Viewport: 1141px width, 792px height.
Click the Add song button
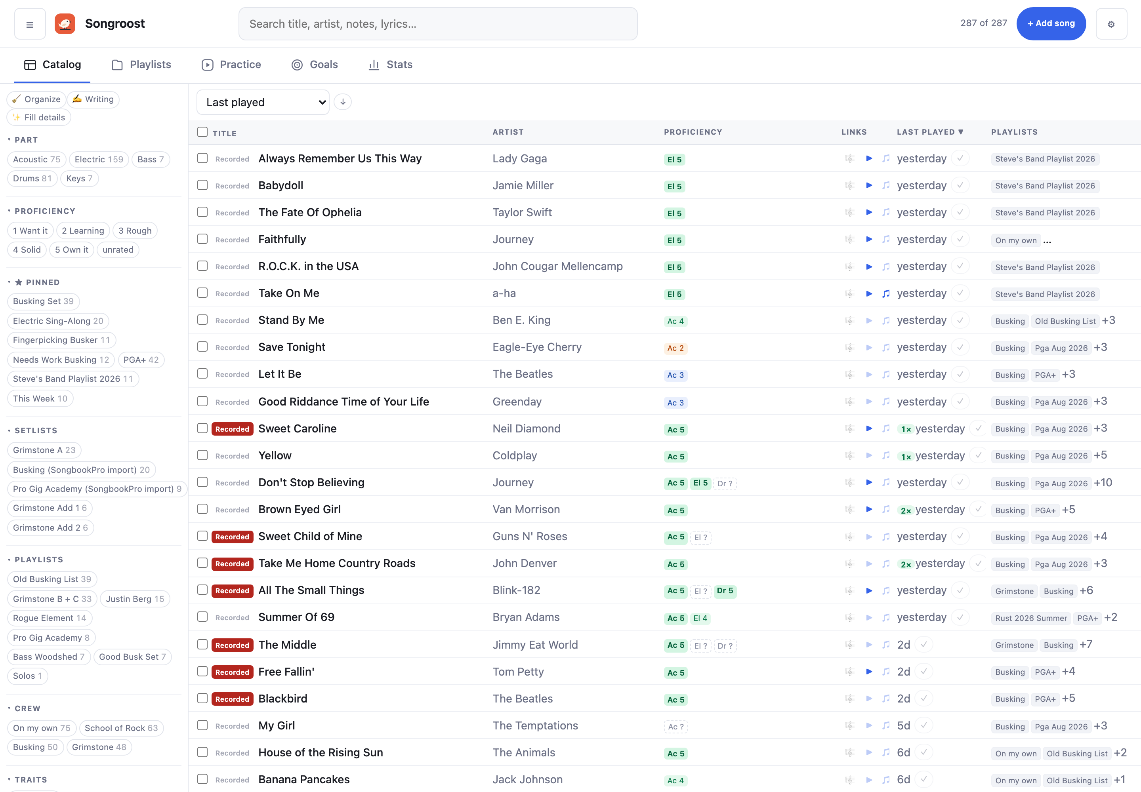coord(1051,24)
